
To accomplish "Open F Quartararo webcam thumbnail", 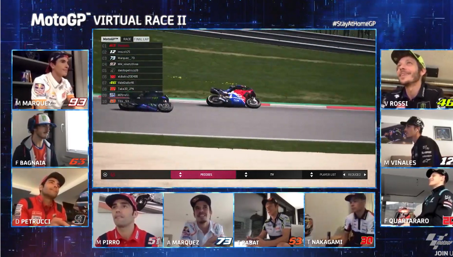I will (x=417, y=197).
